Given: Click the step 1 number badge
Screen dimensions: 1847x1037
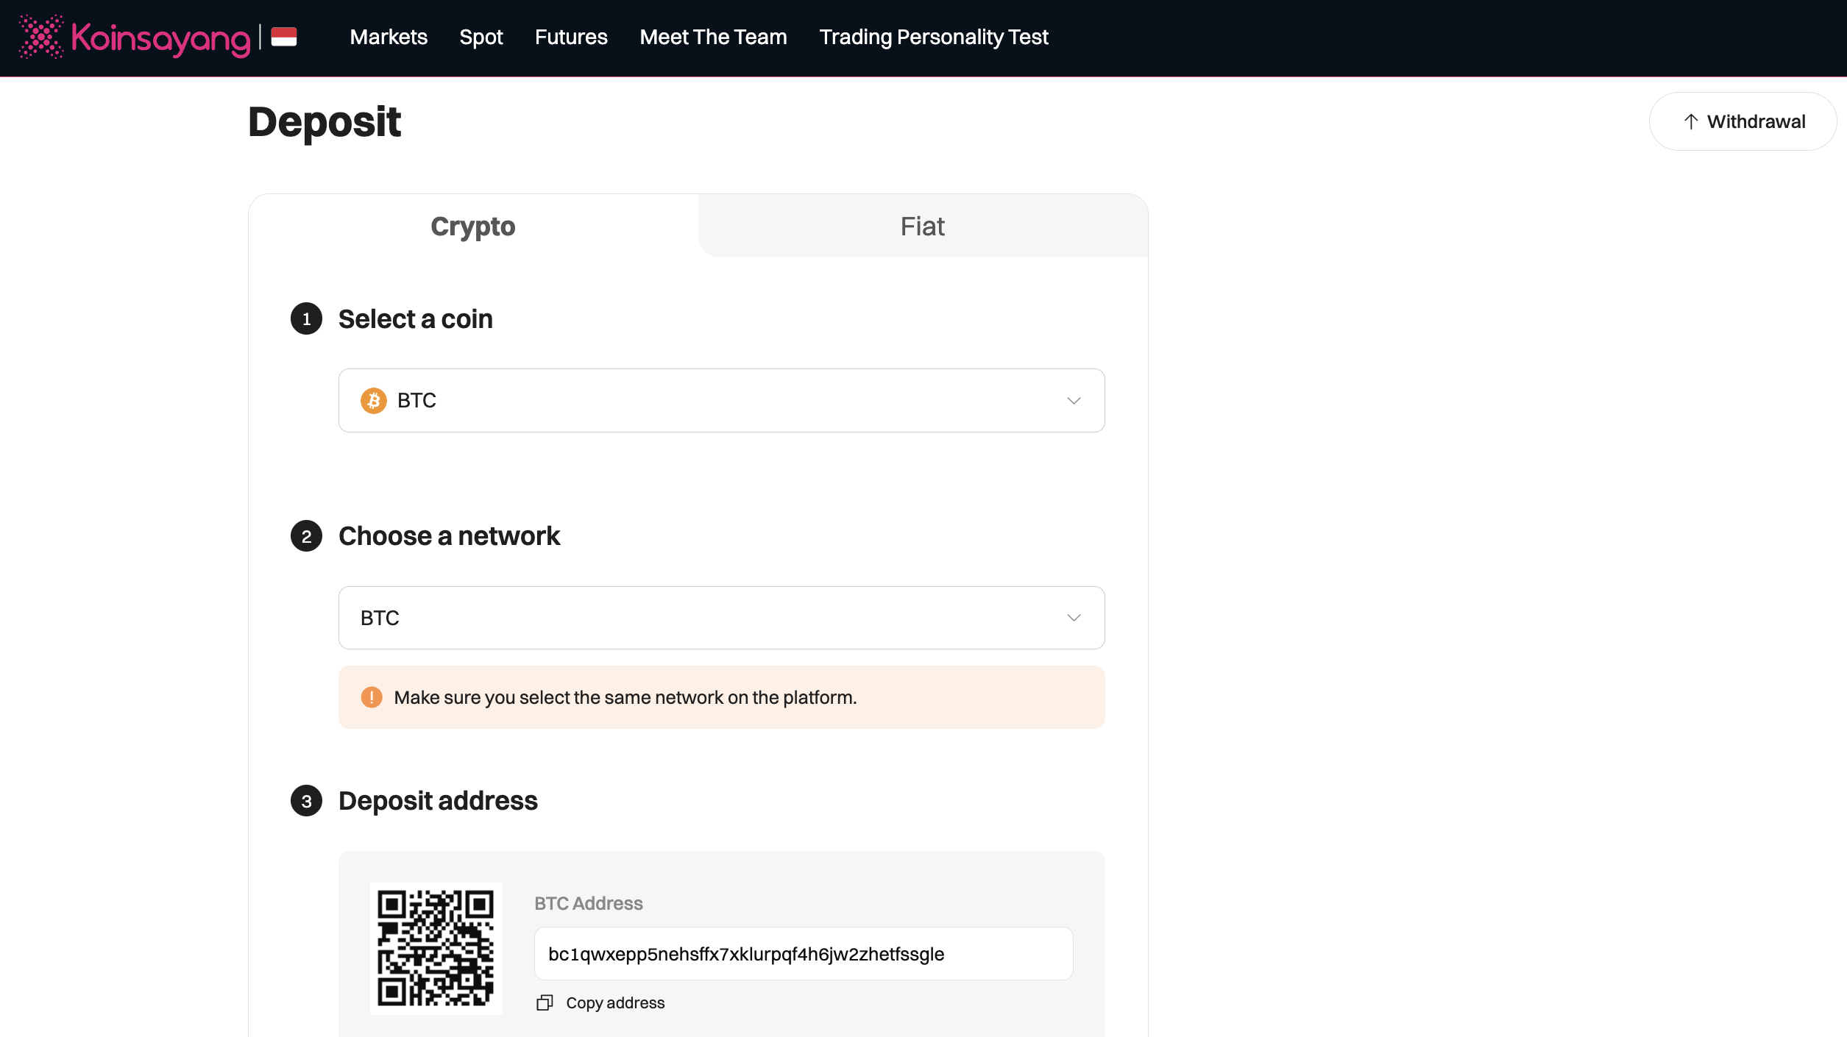Looking at the screenshot, I should pos(306,319).
